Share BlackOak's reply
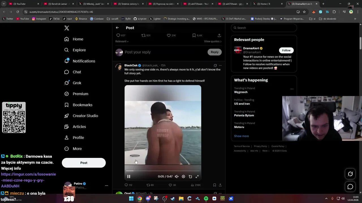The width and height of the screenshot is (362, 203). [x=220, y=185]
